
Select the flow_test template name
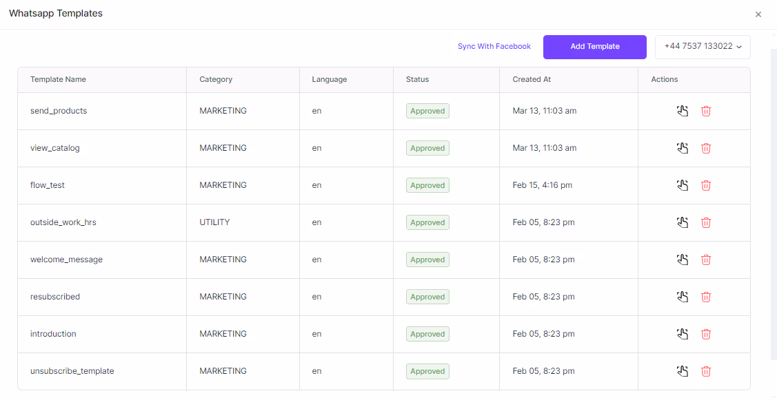click(48, 185)
